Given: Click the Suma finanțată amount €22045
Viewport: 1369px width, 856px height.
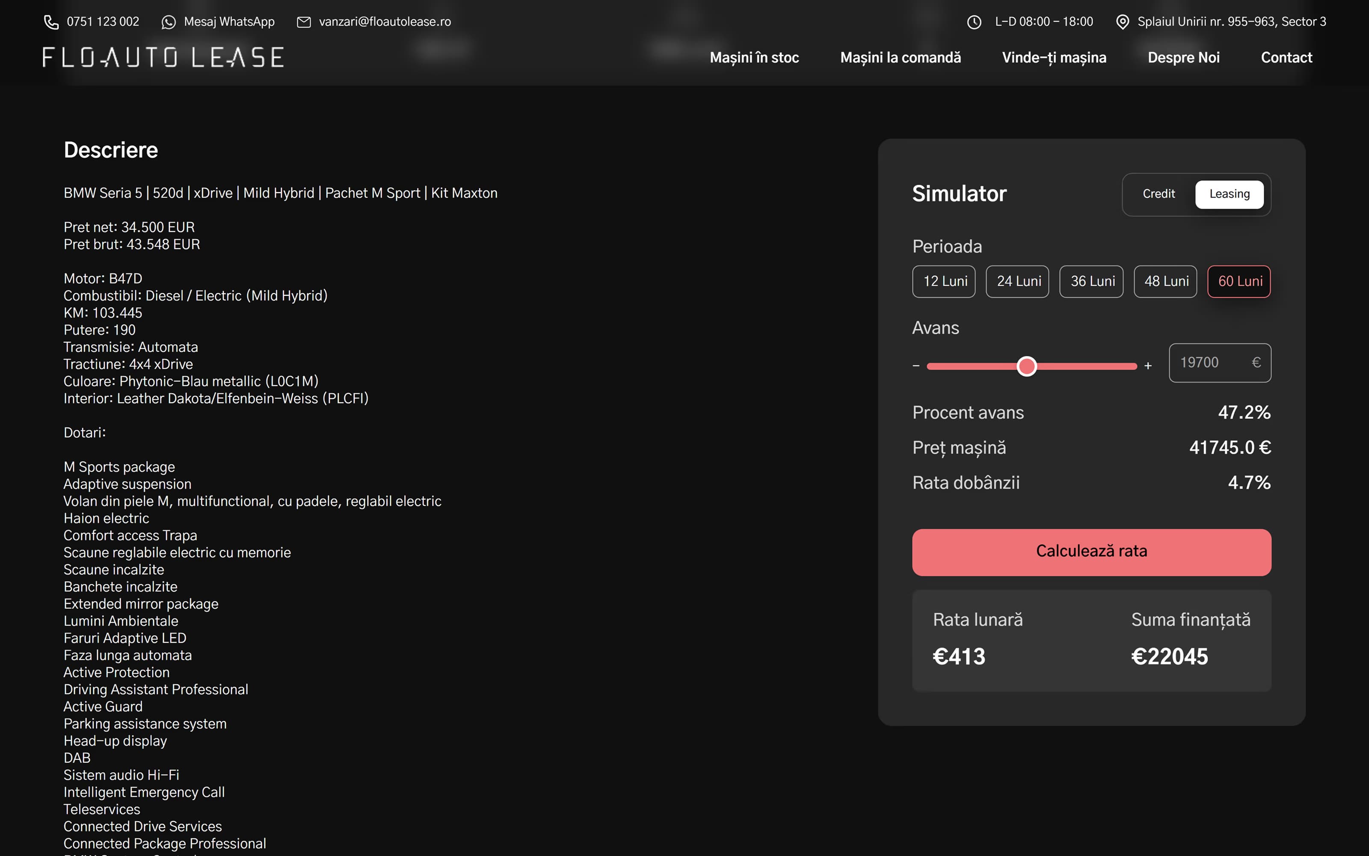Looking at the screenshot, I should (x=1169, y=657).
